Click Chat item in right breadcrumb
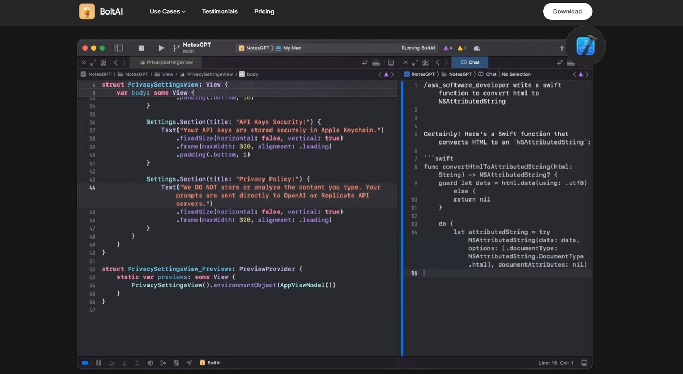This screenshot has width=683, height=374. click(x=487, y=74)
